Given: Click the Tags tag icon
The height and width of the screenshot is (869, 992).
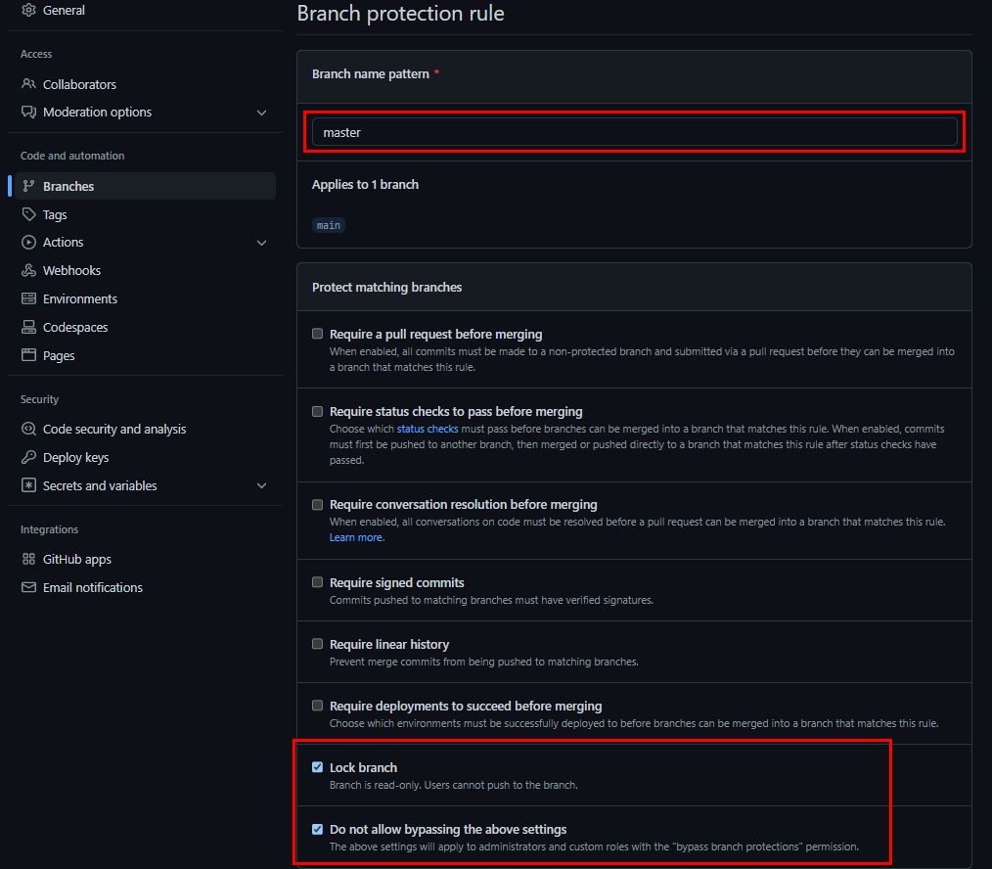Looking at the screenshot, I should pos(28,214).
